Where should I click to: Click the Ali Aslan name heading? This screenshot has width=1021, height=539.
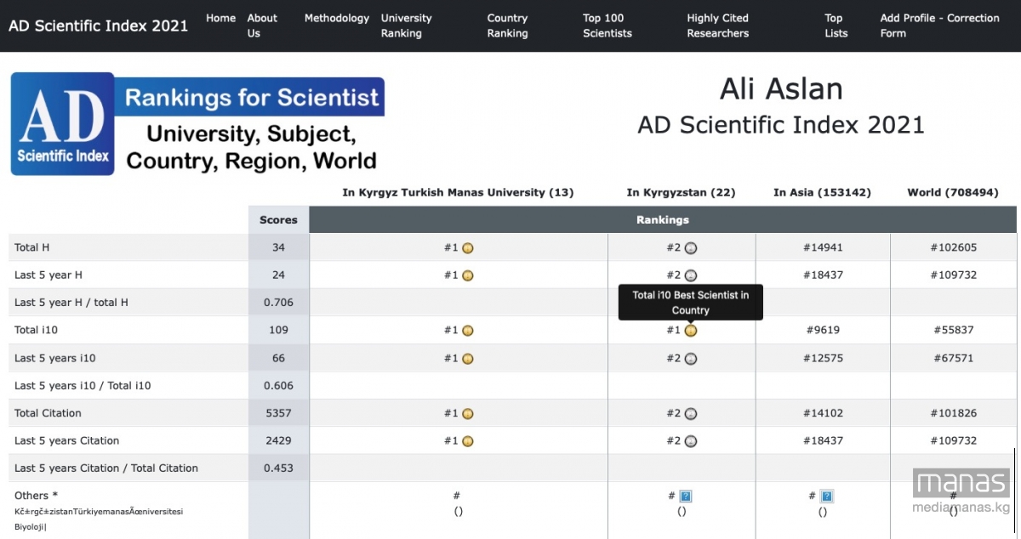pos(781,88)
